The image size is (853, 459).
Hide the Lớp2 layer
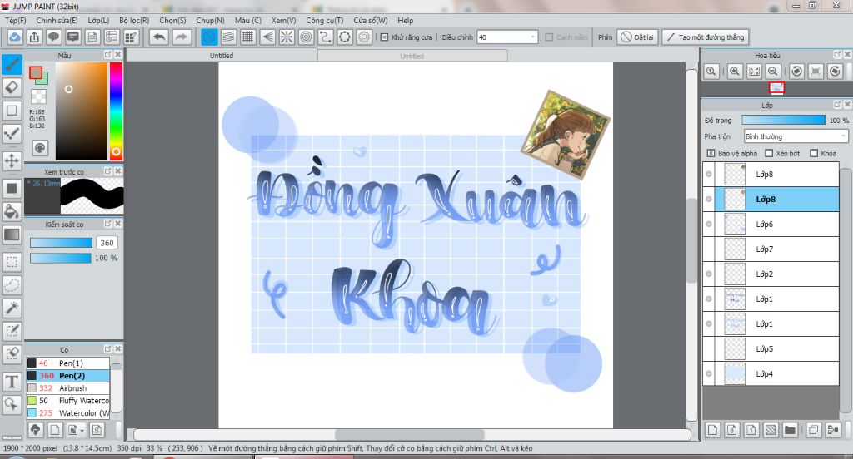click(708, 274)
